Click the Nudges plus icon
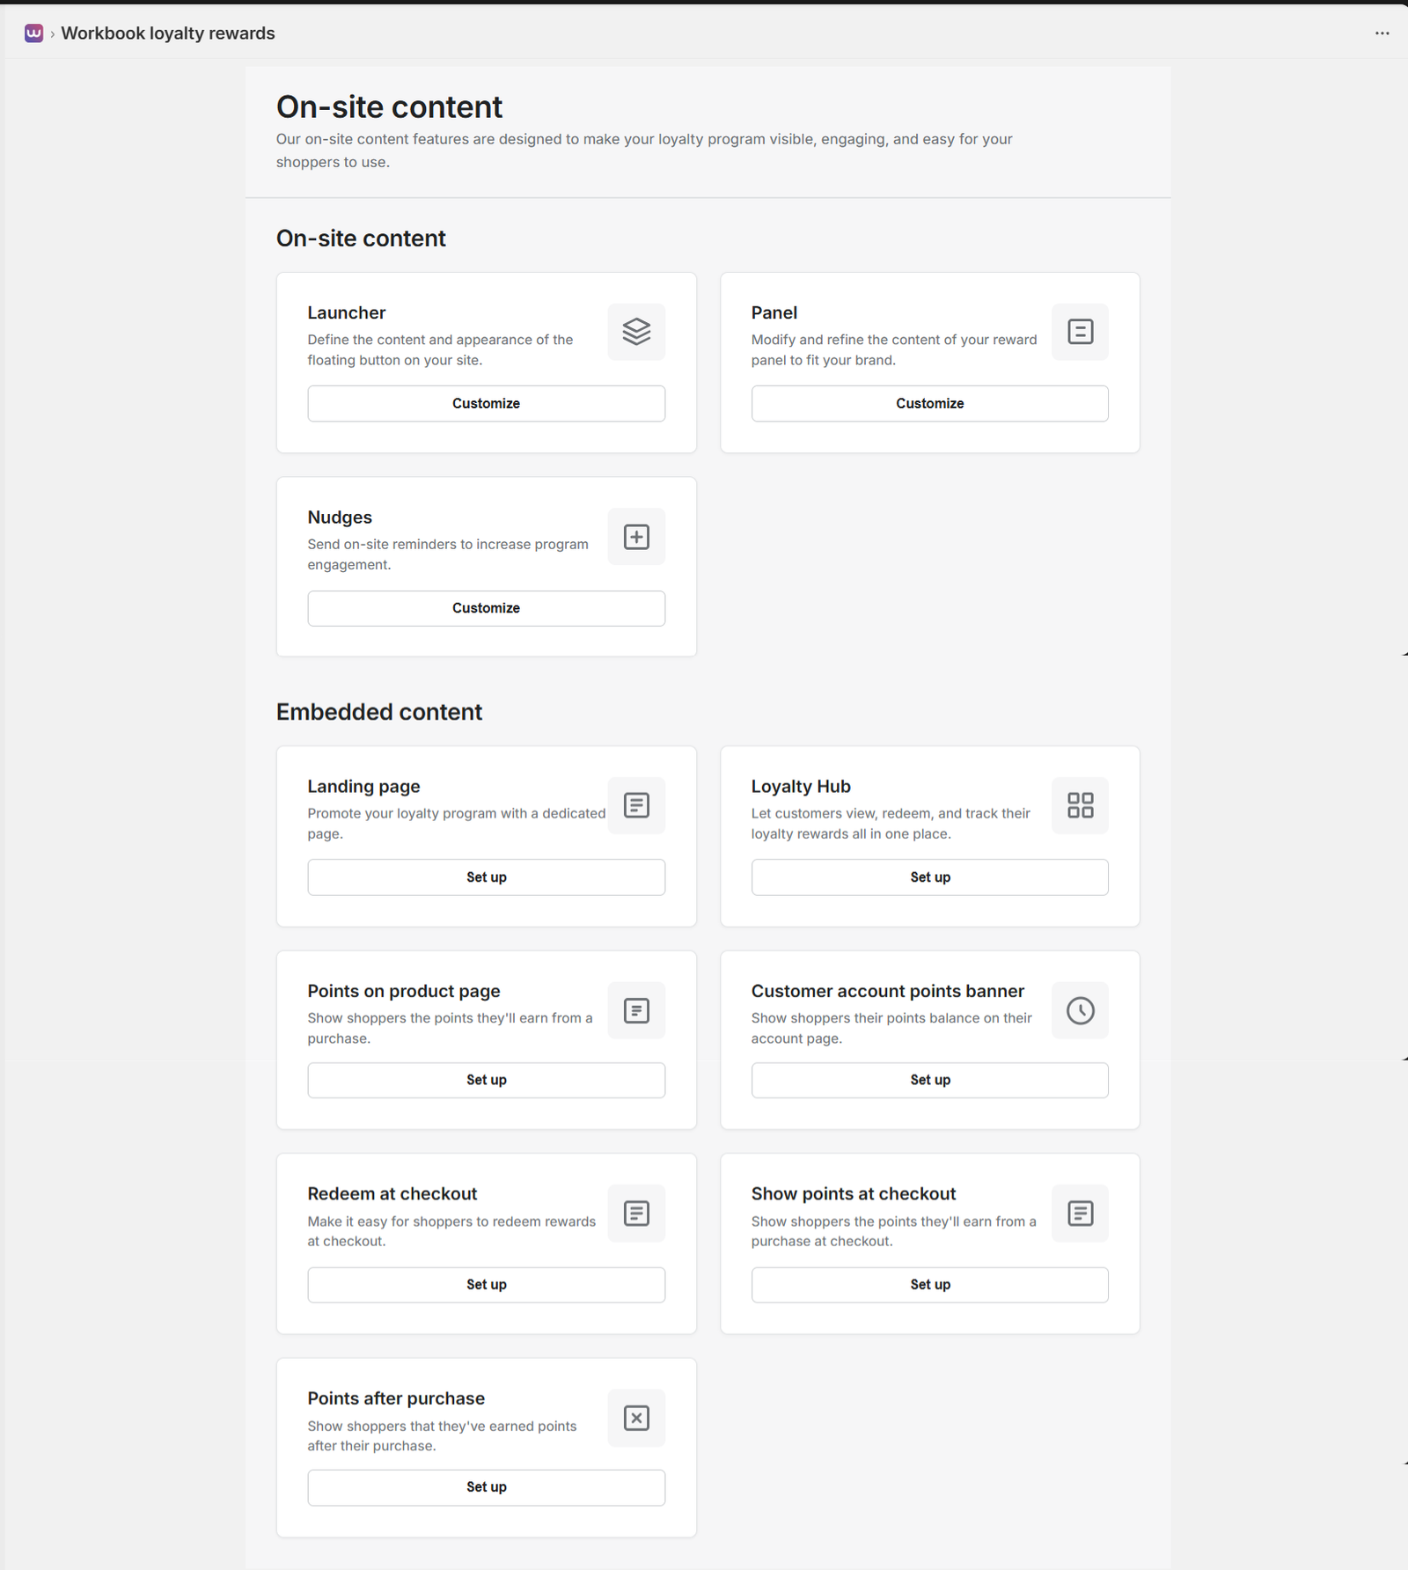 click(635, 537)
